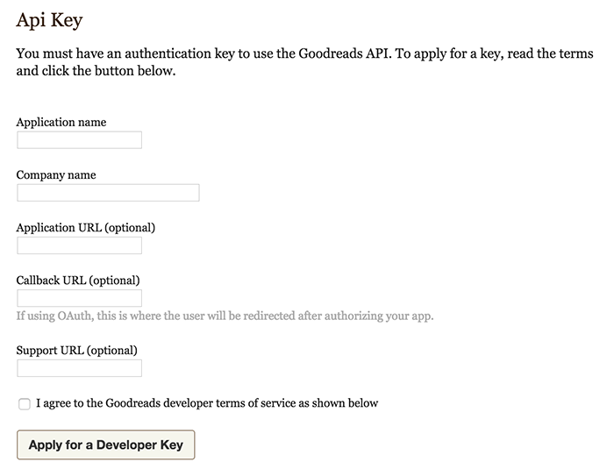Click the Application URL optional field
The height and width of the screenshot is (476, 614).
(79, 245)
